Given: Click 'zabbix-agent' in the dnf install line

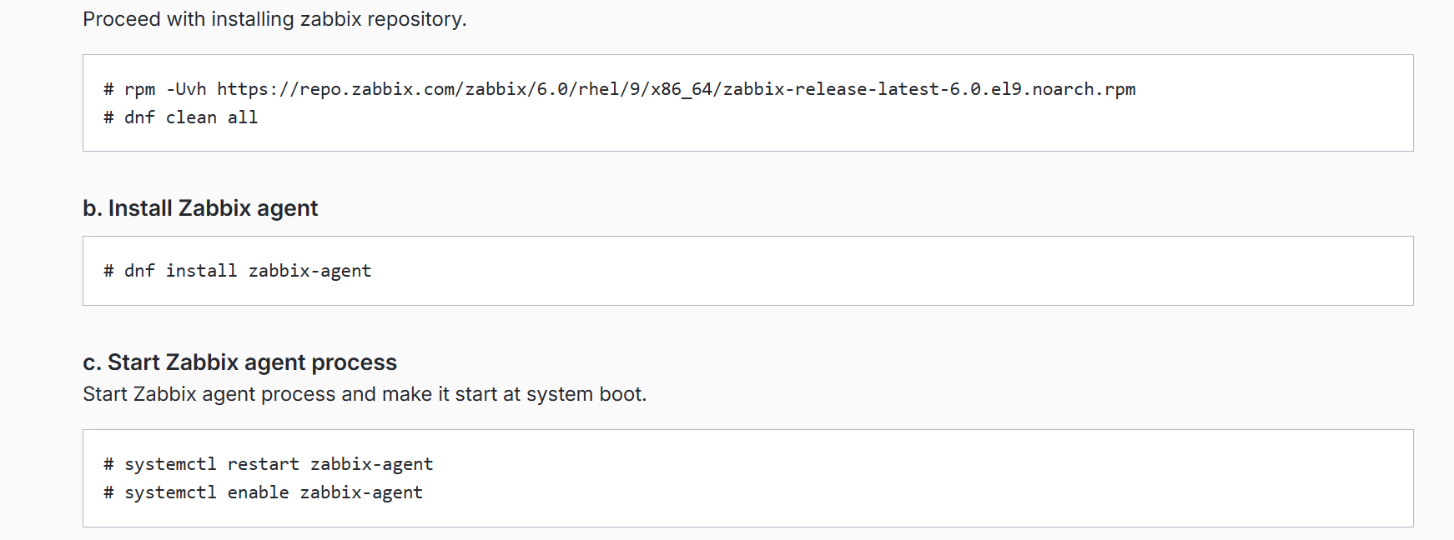Looking at the screenshot, I should coord(309,271).
